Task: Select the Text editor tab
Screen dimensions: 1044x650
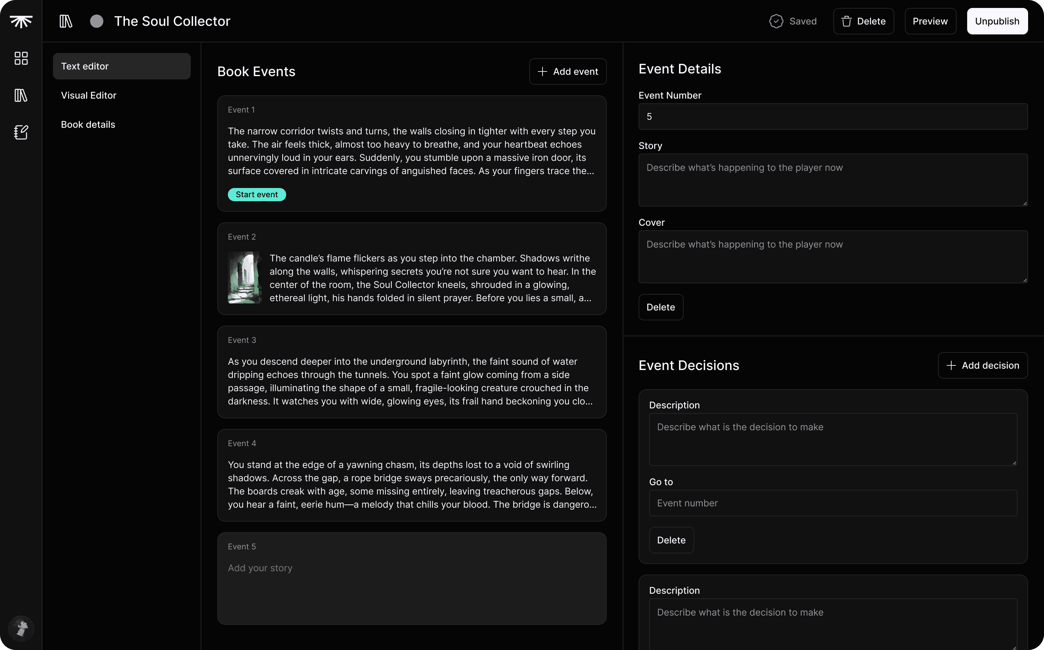Action: [122, 66]
